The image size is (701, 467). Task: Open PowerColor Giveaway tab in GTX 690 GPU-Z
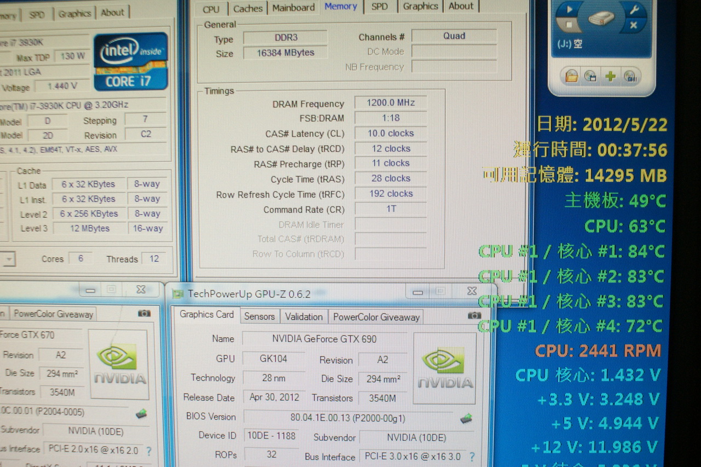point(376,317)
